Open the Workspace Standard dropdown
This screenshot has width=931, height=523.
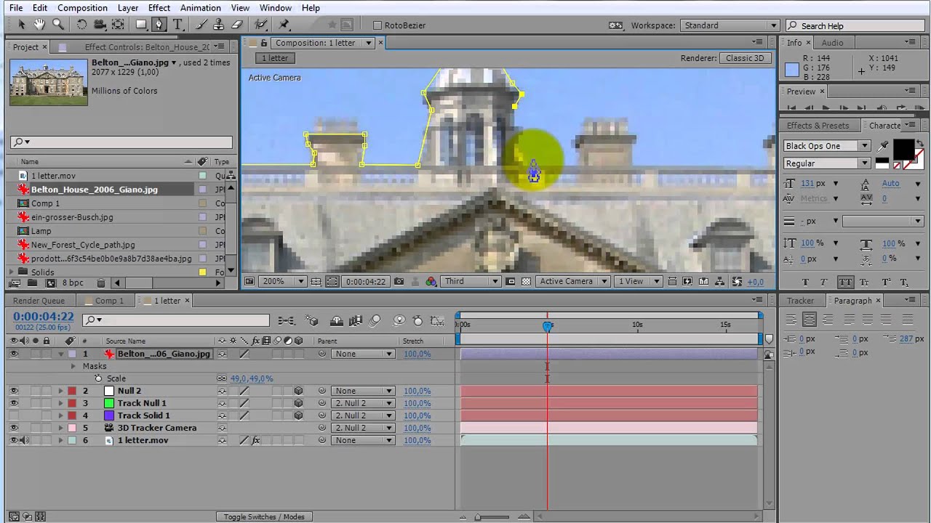pos(730,25)
